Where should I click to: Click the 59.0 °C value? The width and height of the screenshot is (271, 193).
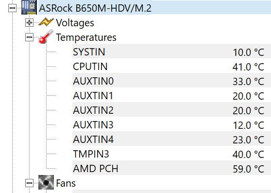[x=249, y=169]
